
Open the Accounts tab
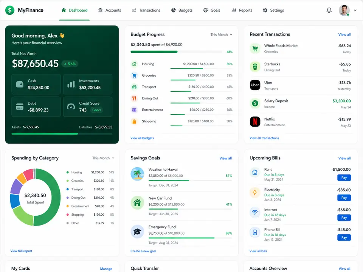110,10
